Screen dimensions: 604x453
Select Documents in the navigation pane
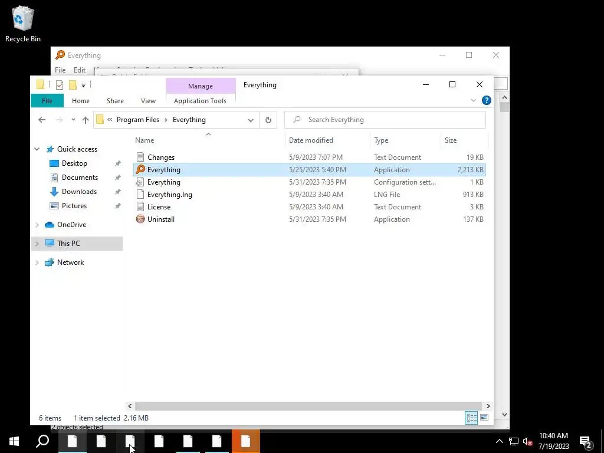pyautogui.click(x=80, y=178)
